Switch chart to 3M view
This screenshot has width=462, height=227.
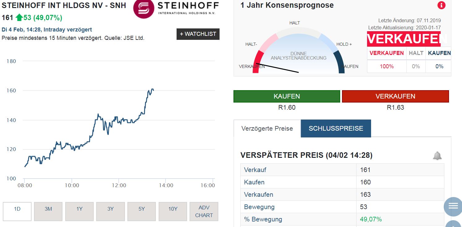pyautogui.click(x=48, y=211)
